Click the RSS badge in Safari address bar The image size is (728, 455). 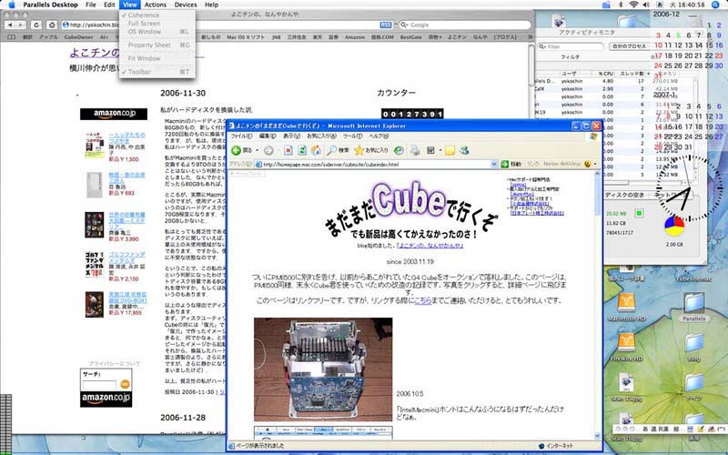pyautogui.click(x=385, y=25)
